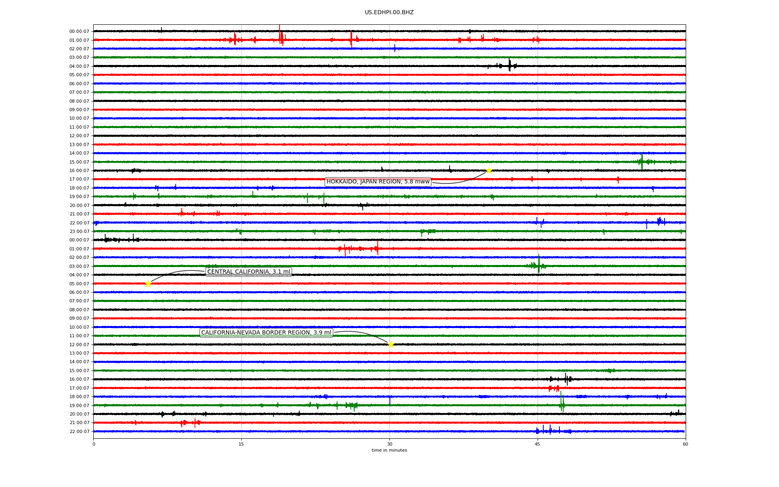Click the CALIFORNIA-NEVADA BORDER REGION 3.9 ml label

coord(266,333)
